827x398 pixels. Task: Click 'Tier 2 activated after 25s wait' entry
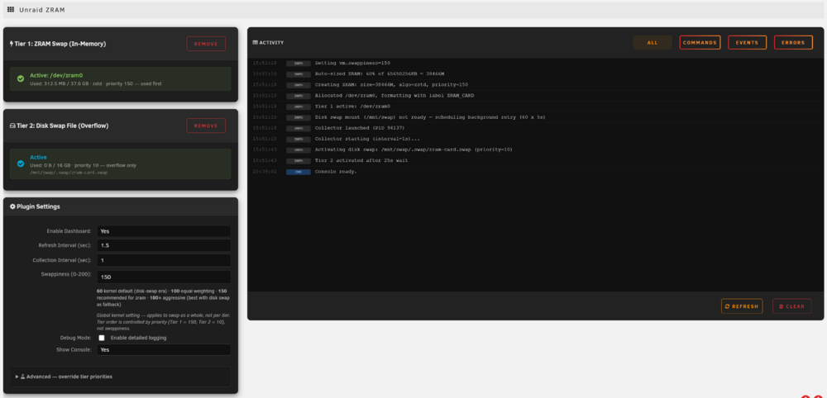pos(361,160)
